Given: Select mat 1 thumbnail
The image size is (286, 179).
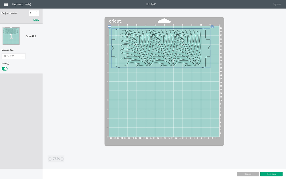Looking at the screenshot, I should (x=11, y=36).
